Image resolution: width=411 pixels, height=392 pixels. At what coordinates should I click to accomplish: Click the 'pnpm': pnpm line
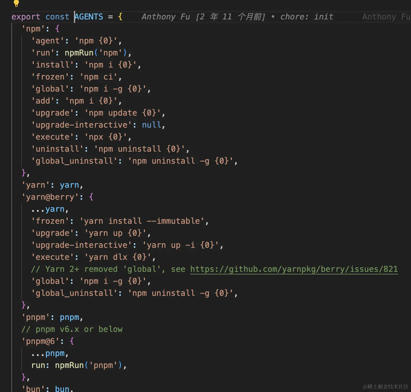(52, 317)
